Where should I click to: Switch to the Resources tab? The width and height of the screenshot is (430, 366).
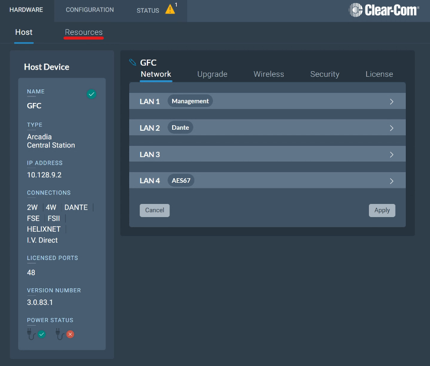point(84,32)
